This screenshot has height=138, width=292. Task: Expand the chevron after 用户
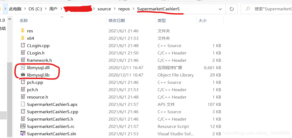61,9
